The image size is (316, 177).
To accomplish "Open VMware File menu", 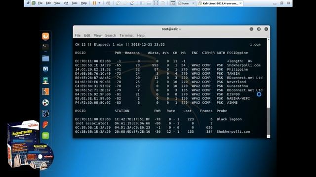I will coord(40,3).
